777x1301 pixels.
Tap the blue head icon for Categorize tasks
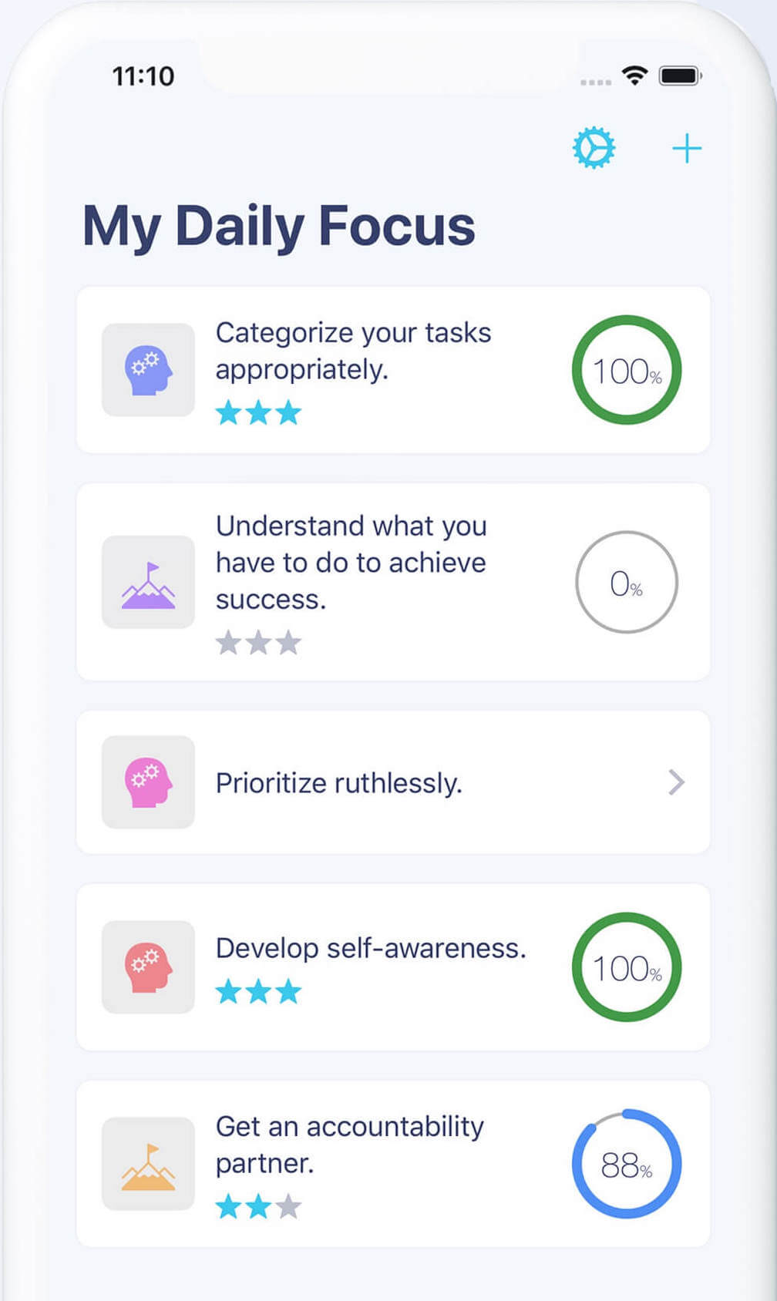pos(148,370)
